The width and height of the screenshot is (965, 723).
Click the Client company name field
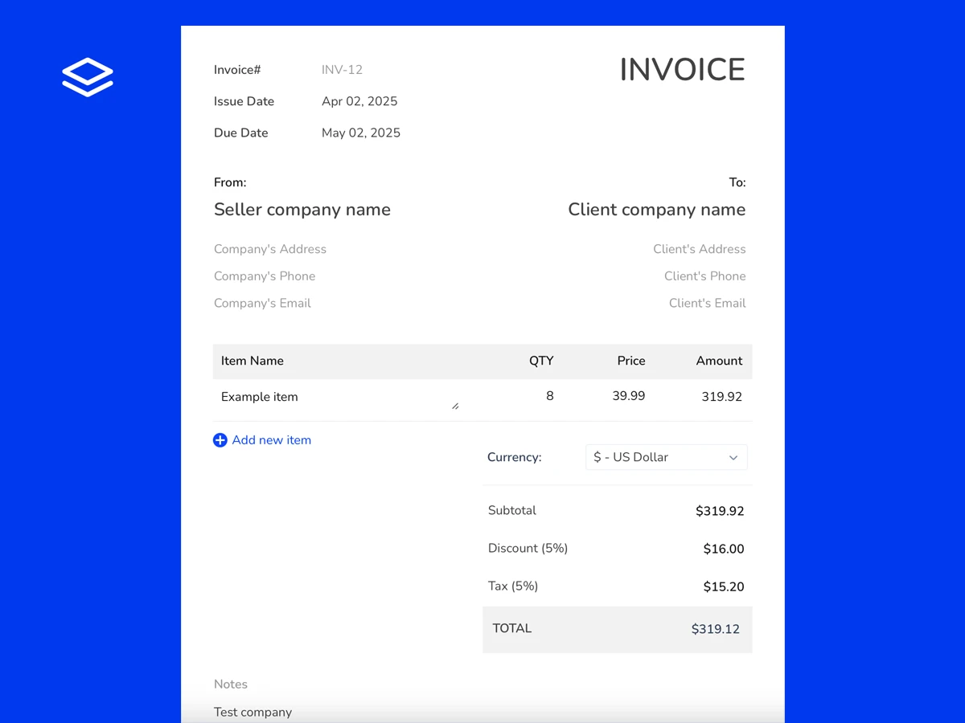[656, 210]
